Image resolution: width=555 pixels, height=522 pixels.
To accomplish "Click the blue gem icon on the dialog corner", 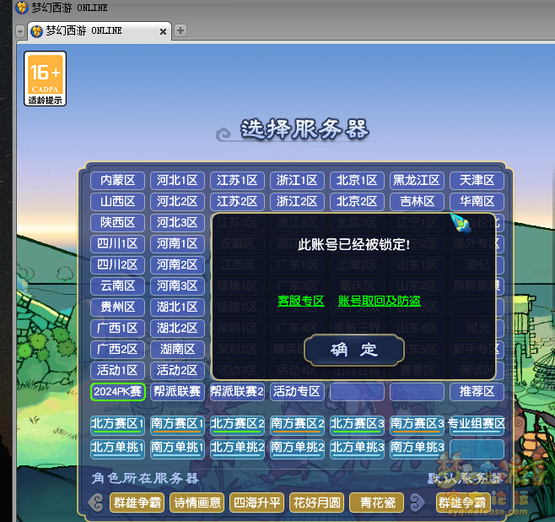I will 461,222.
